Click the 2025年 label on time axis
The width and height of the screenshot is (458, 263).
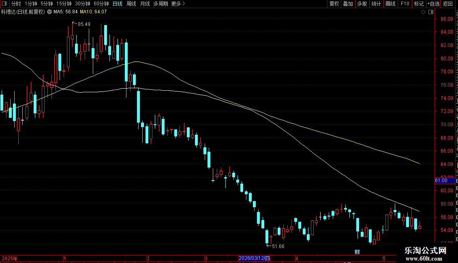tap(10, 259)
